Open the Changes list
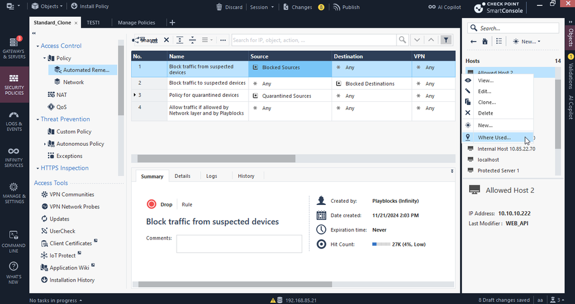Image resolution: width=575 pixels, height=304 pixels. [x=298, y=7]
